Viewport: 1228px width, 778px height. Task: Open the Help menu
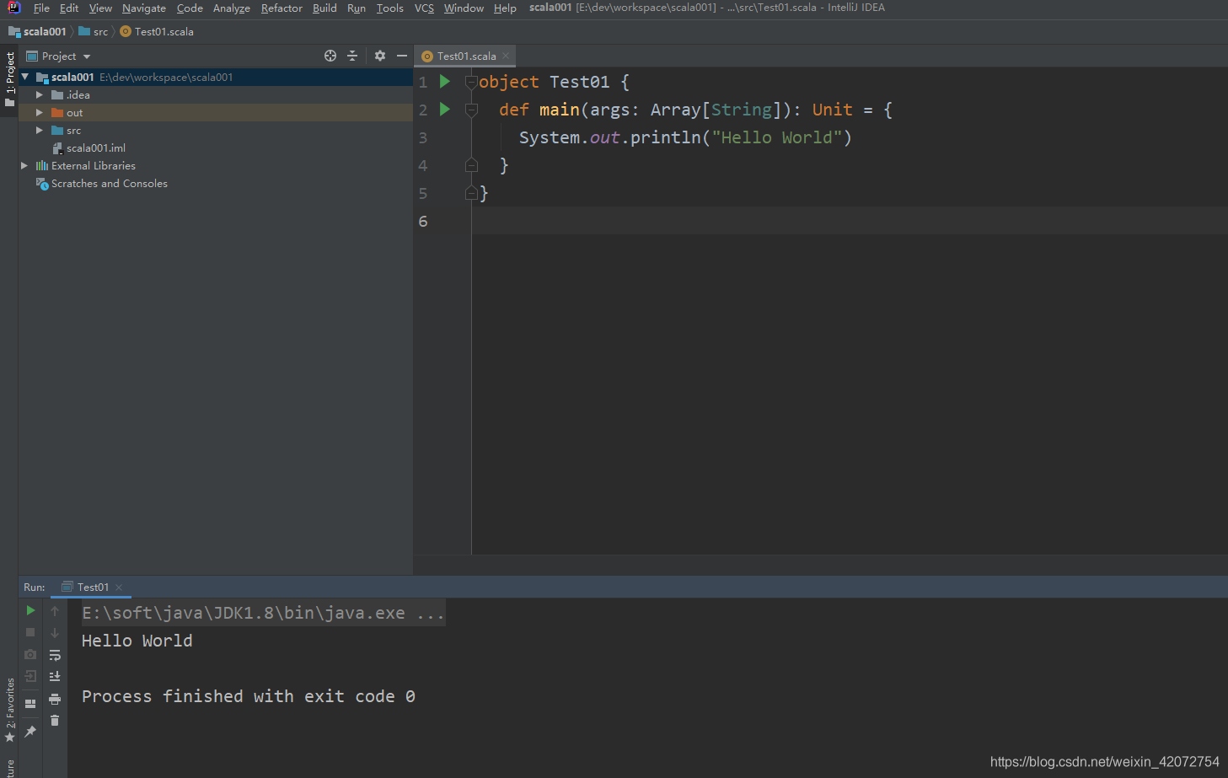click(x=505, y=8)
